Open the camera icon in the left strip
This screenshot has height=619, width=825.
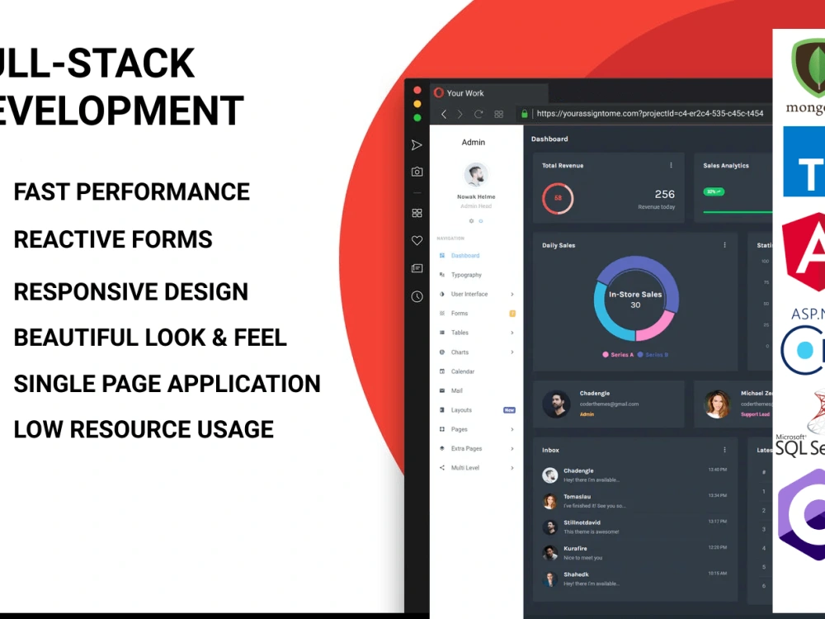417,171
